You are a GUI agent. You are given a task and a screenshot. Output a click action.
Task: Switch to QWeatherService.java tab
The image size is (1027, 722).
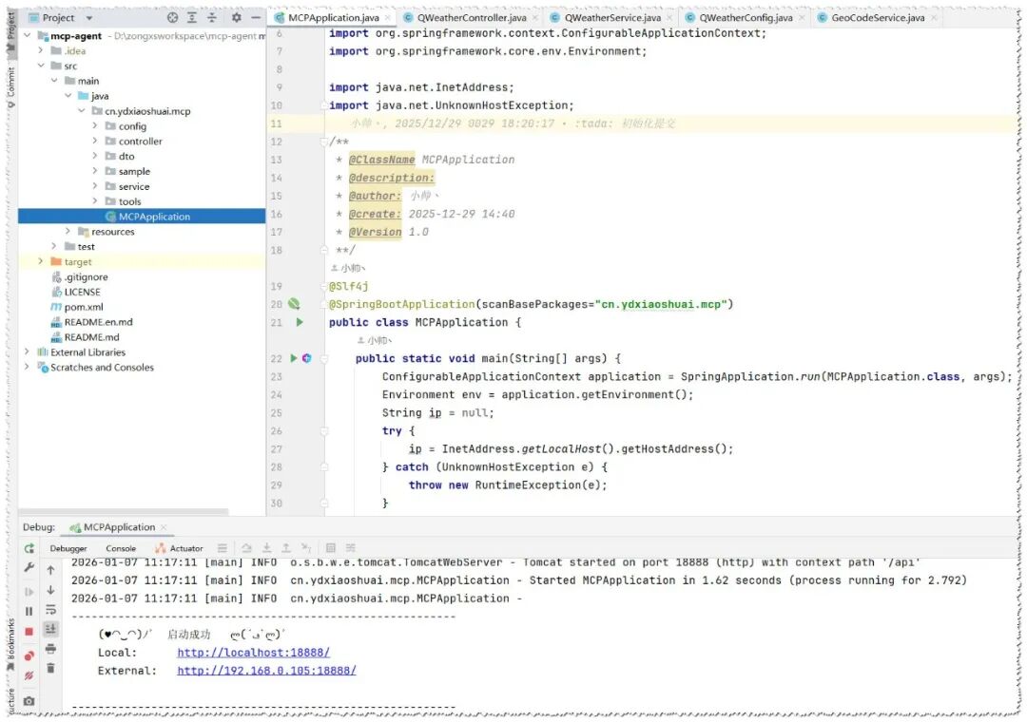(x=611, y=18)
